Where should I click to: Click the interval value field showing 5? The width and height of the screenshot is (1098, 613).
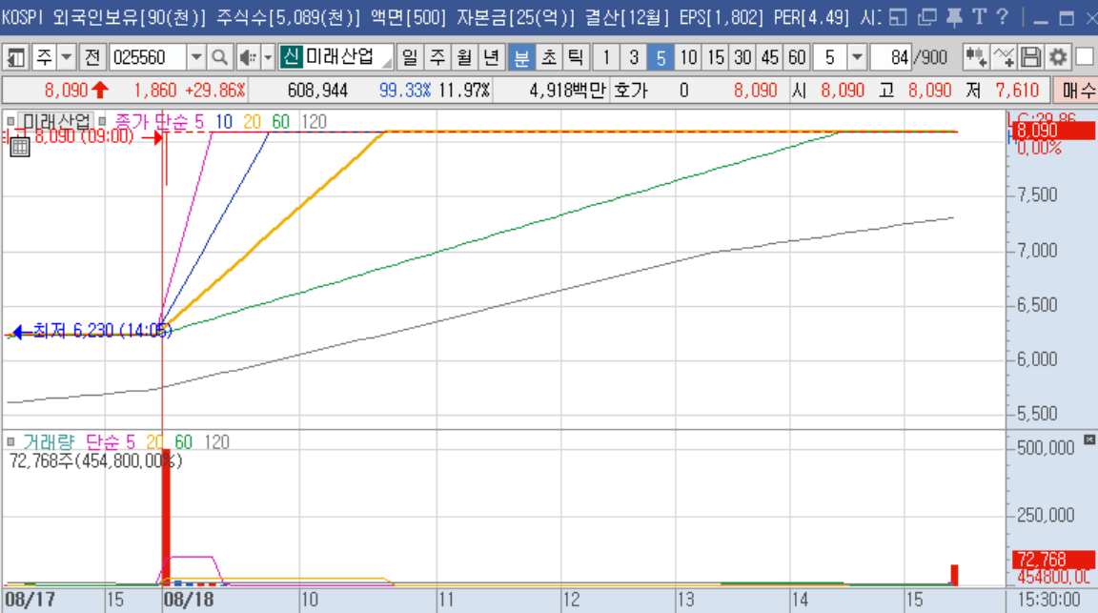(830, 57)
